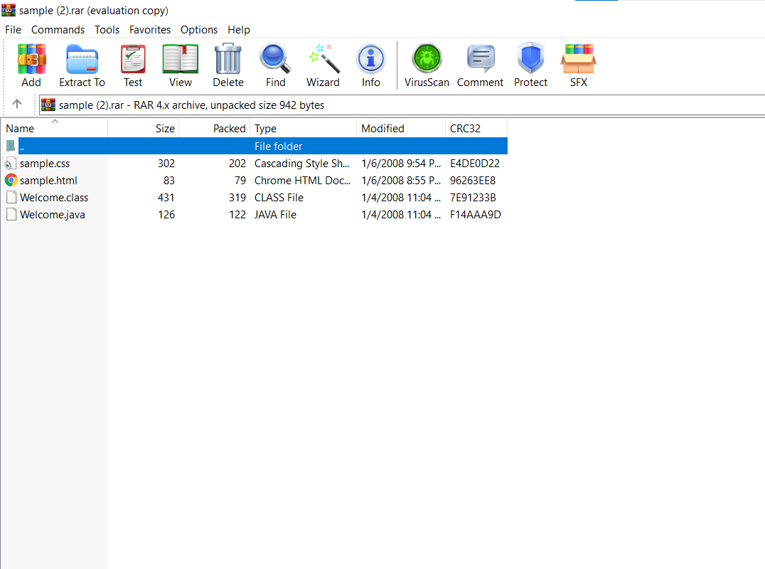This screenshot has height=569, width=765.
Task: Select the Welcome.java file entry
Action: click(x=52, y=215)
